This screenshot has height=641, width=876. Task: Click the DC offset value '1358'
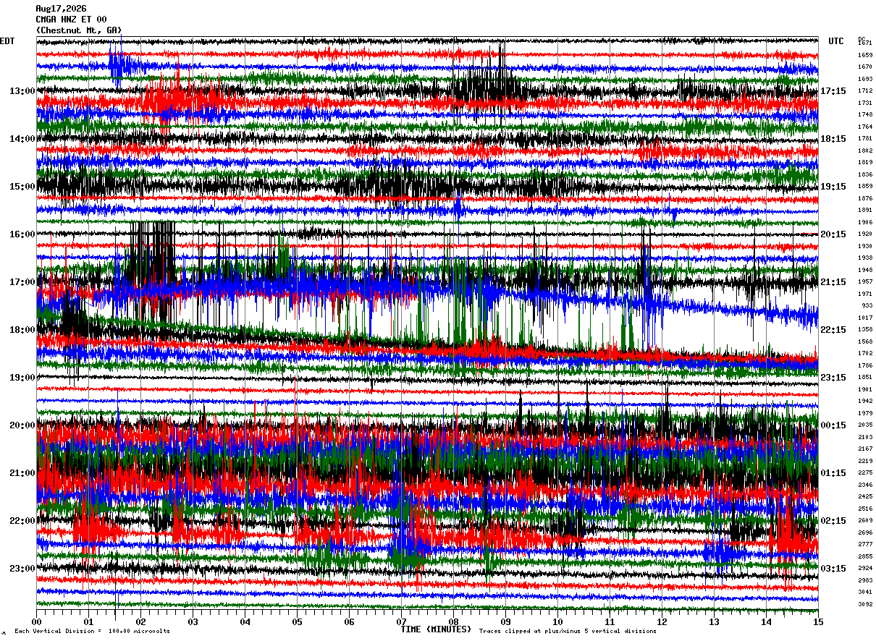(x=865, y=329)
